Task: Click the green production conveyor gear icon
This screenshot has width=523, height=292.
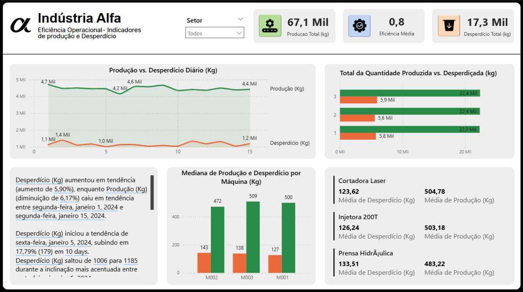Action: click(270, 26)
